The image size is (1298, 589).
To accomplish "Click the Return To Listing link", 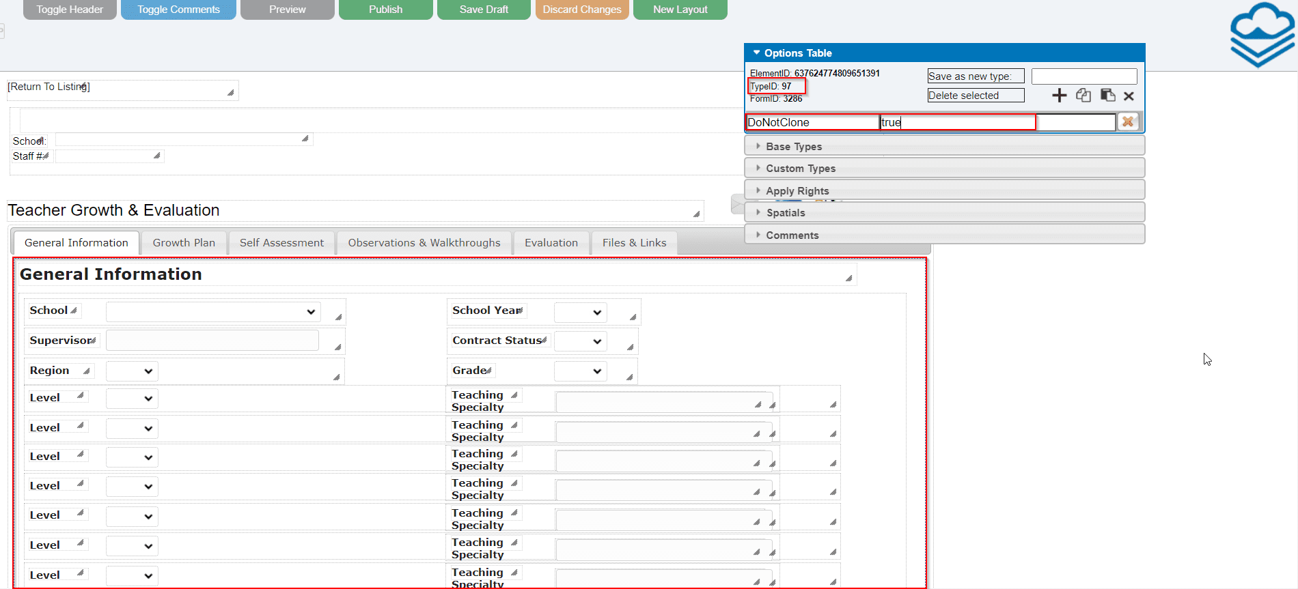I will click(49, 87).
